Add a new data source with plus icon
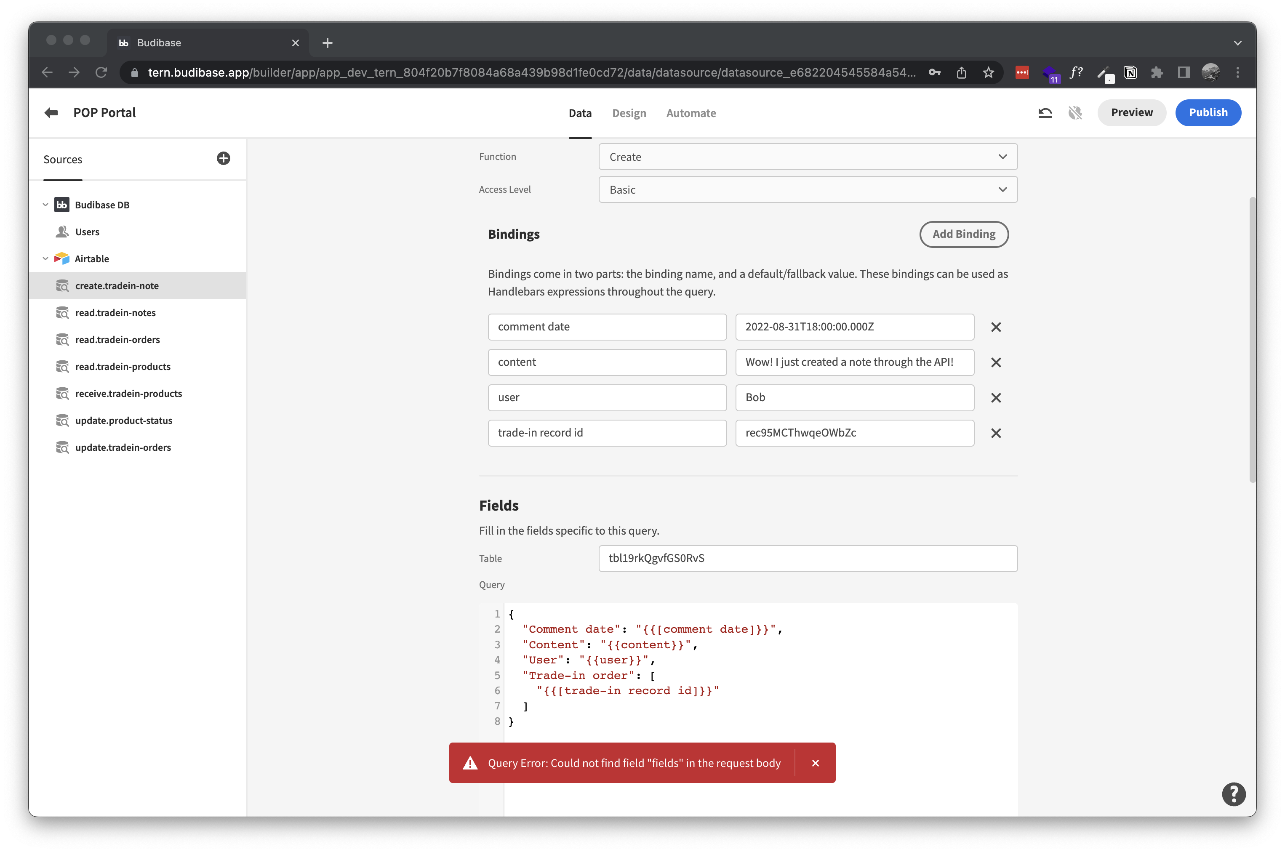This screenshot has width=1285, height=852. 223,158
